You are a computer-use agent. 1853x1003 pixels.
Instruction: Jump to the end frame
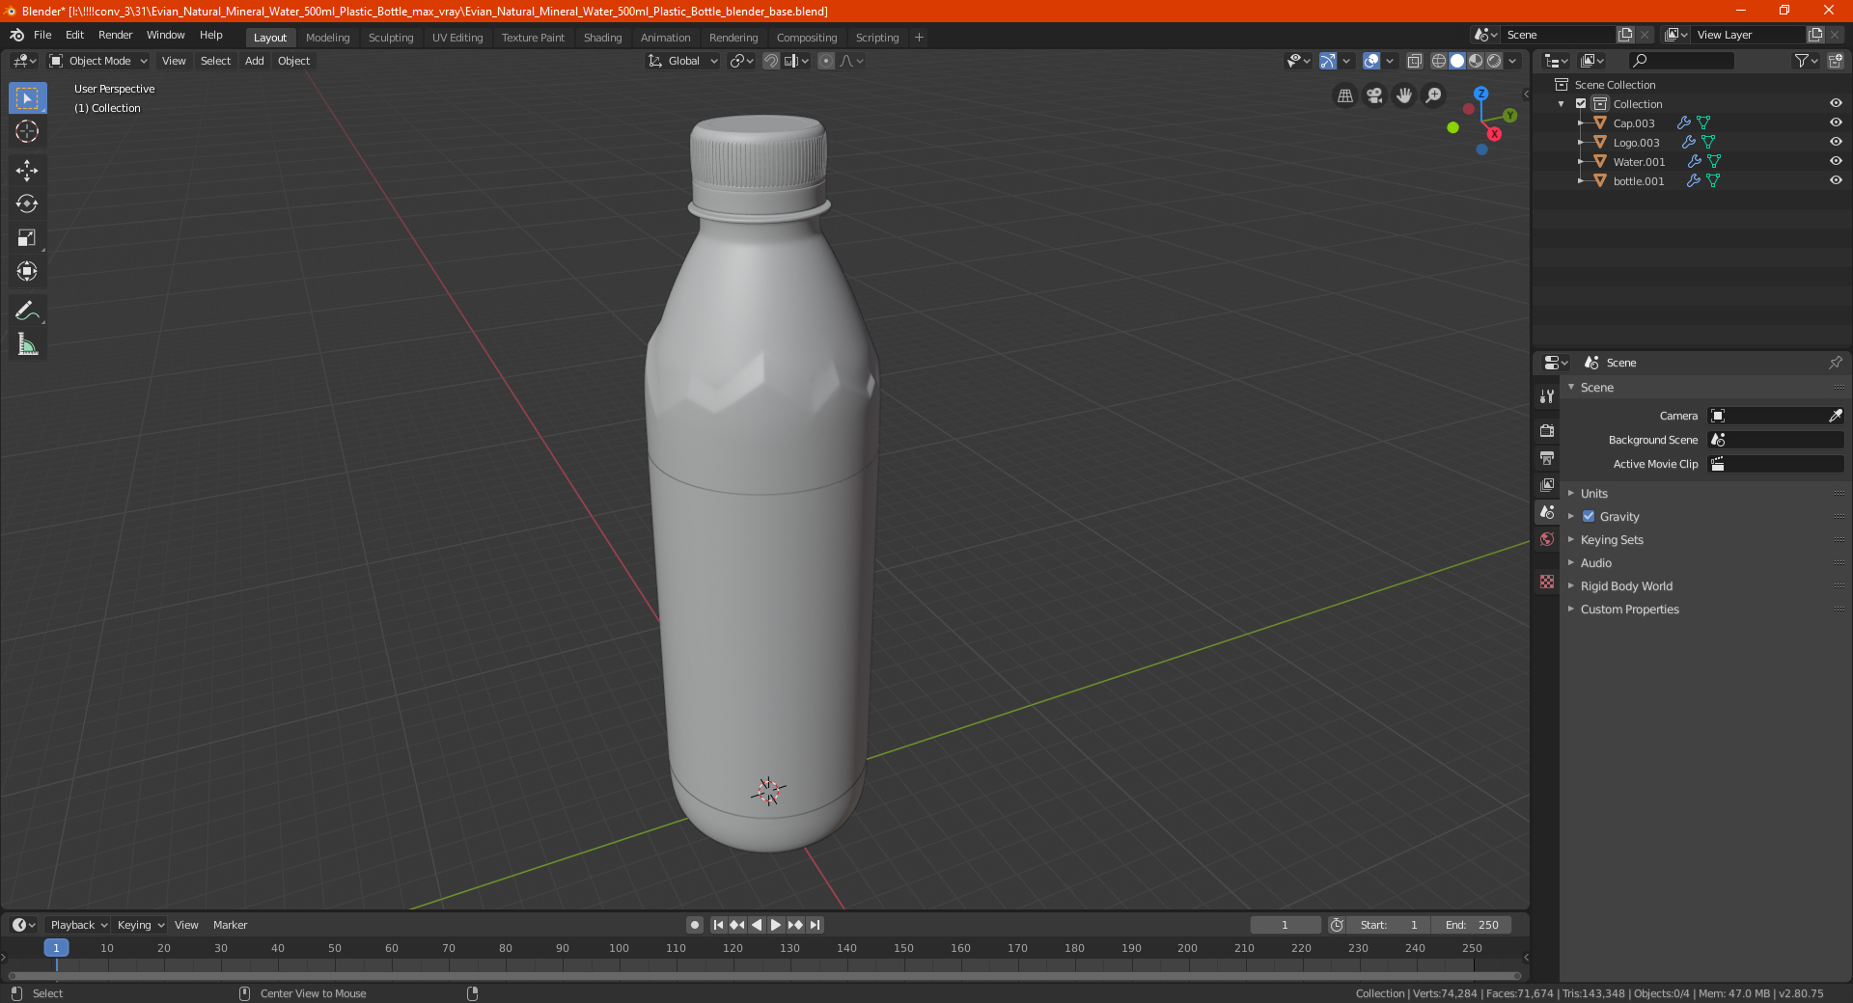815,925
